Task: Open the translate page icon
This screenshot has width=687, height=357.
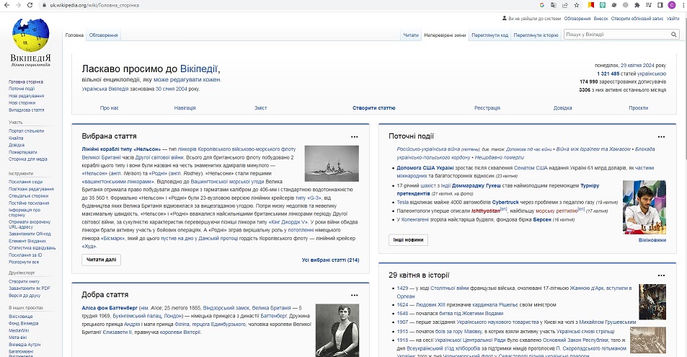Action: pos(554,5)
